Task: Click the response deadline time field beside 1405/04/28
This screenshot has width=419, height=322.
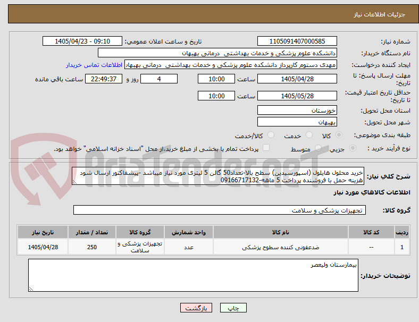Action: [x=216, y=79]
